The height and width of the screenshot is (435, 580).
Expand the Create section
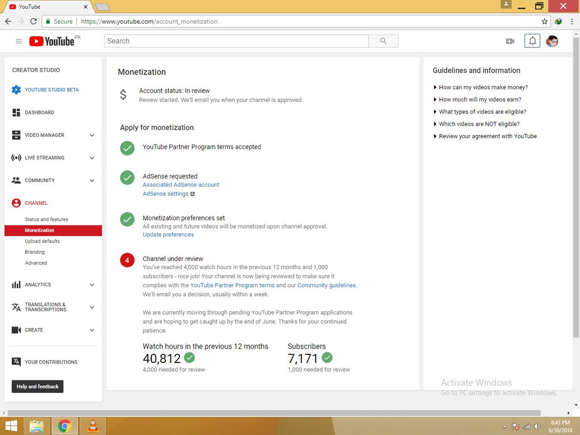[x=92, y=330]
